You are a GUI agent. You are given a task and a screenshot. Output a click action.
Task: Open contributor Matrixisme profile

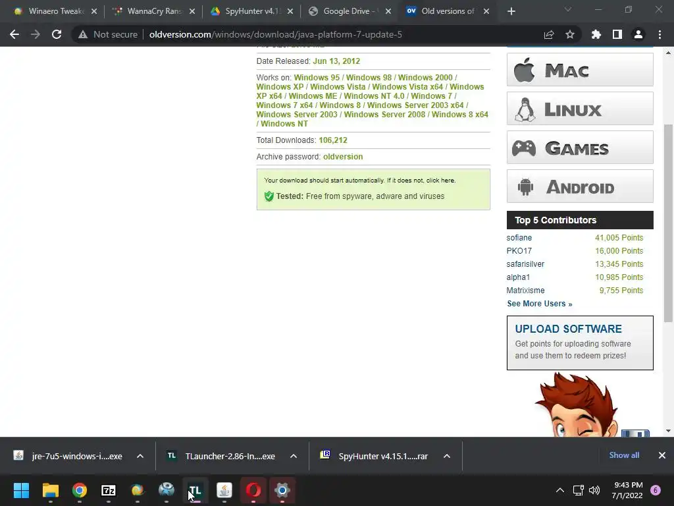coord(525,291)
